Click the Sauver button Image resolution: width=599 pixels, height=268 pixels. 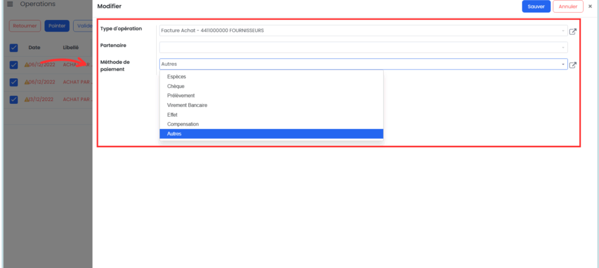pyautogui.click(x=536, y=6)
